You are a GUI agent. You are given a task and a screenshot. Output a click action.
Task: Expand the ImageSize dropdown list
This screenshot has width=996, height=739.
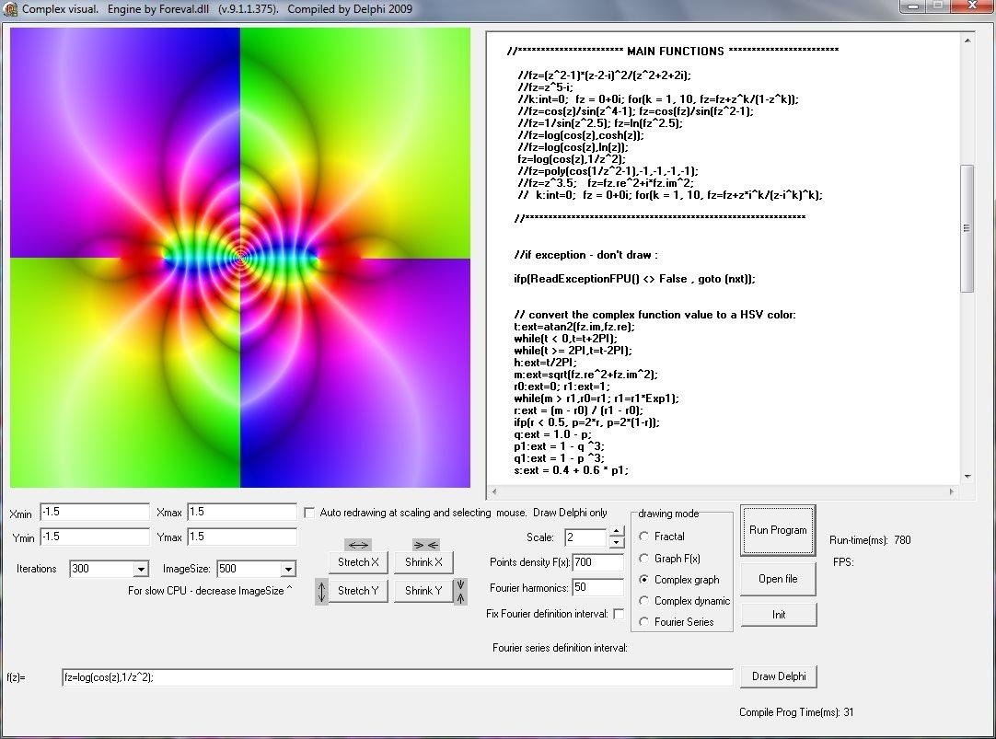tap(288, 570)
